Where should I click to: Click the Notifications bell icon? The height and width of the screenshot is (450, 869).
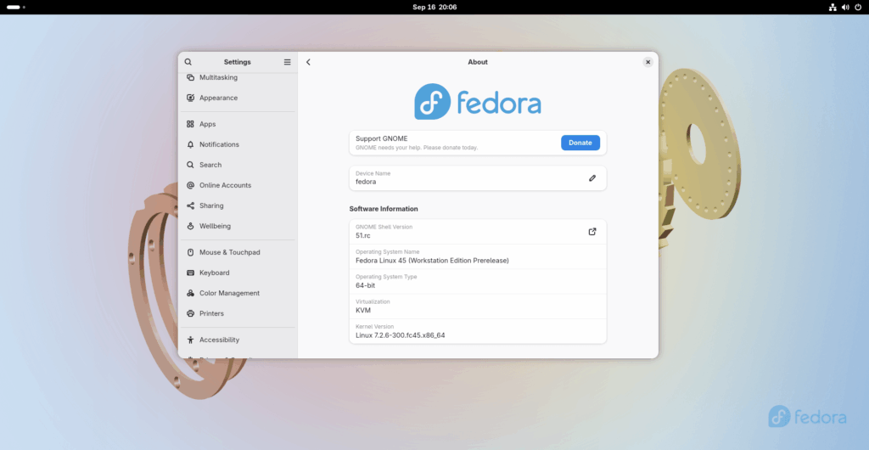coord(191,144)
